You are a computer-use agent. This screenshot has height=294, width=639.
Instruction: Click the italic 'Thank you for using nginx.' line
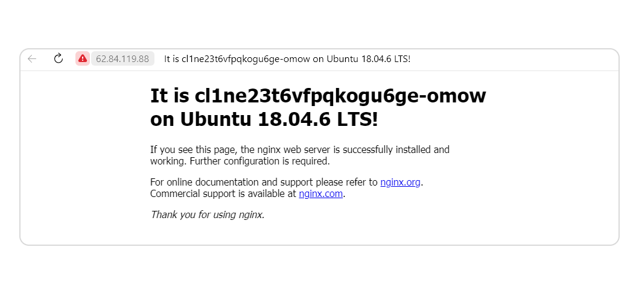tap(208, 214)
